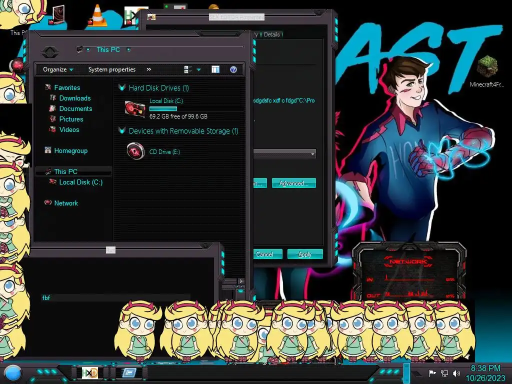Click the Favorites star icon
Image resolution: width=512 pixels, height=384 pixels.
coord(48,87)
